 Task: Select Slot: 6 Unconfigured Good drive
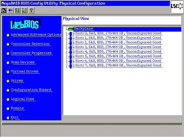click(x=118, y=61)
